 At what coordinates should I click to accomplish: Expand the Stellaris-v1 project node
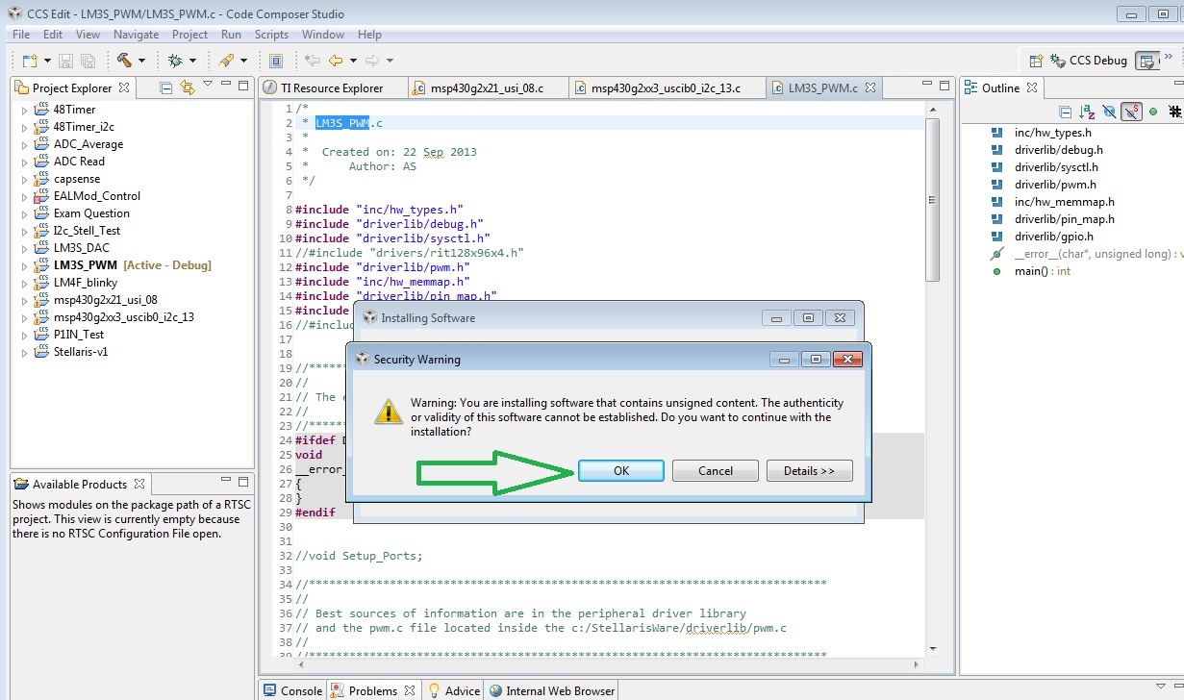24,352
